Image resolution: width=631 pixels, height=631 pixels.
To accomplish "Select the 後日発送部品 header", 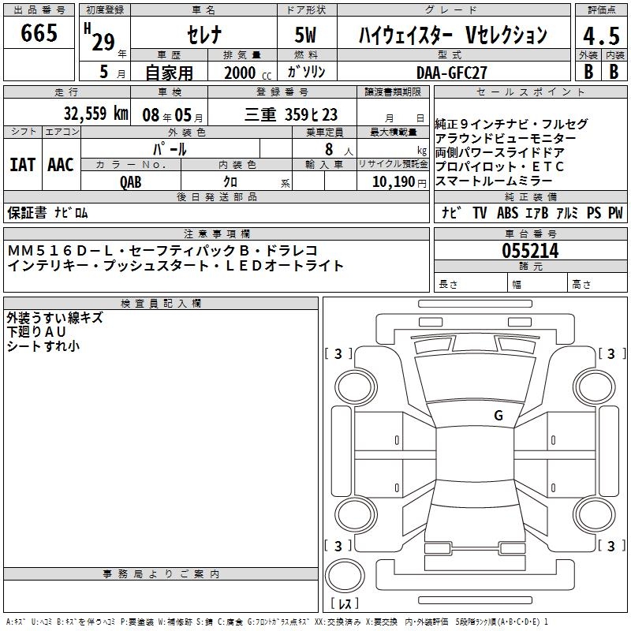I will (x=216, y=196).
